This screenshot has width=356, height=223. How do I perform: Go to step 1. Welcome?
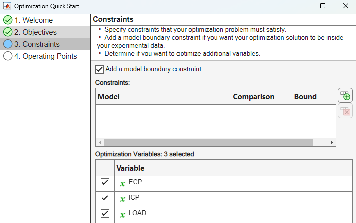coord(45,20)
